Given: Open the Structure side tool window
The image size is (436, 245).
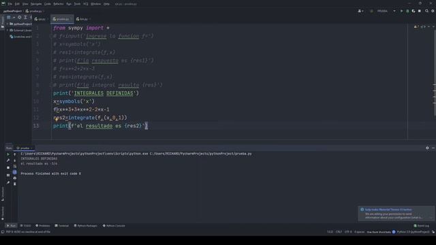Looking at the screenshot, I should 3,193.
